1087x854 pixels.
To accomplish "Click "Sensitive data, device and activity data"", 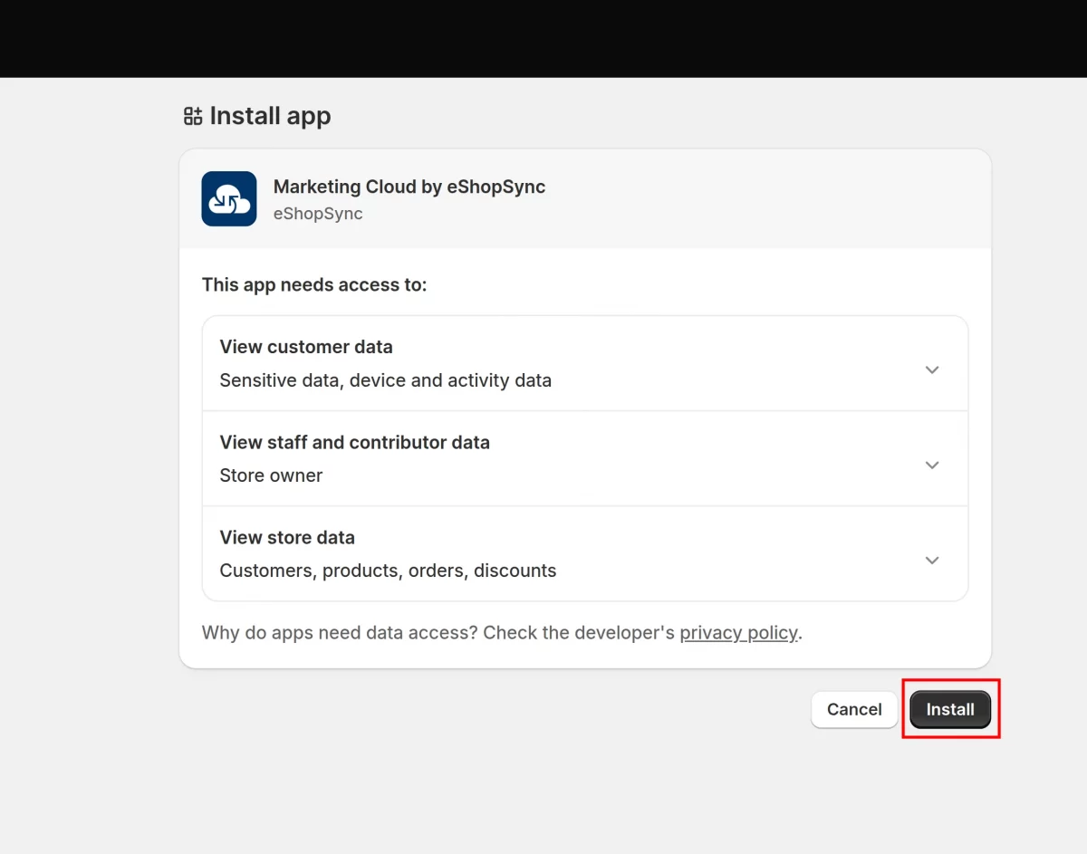I will point(386,380).
